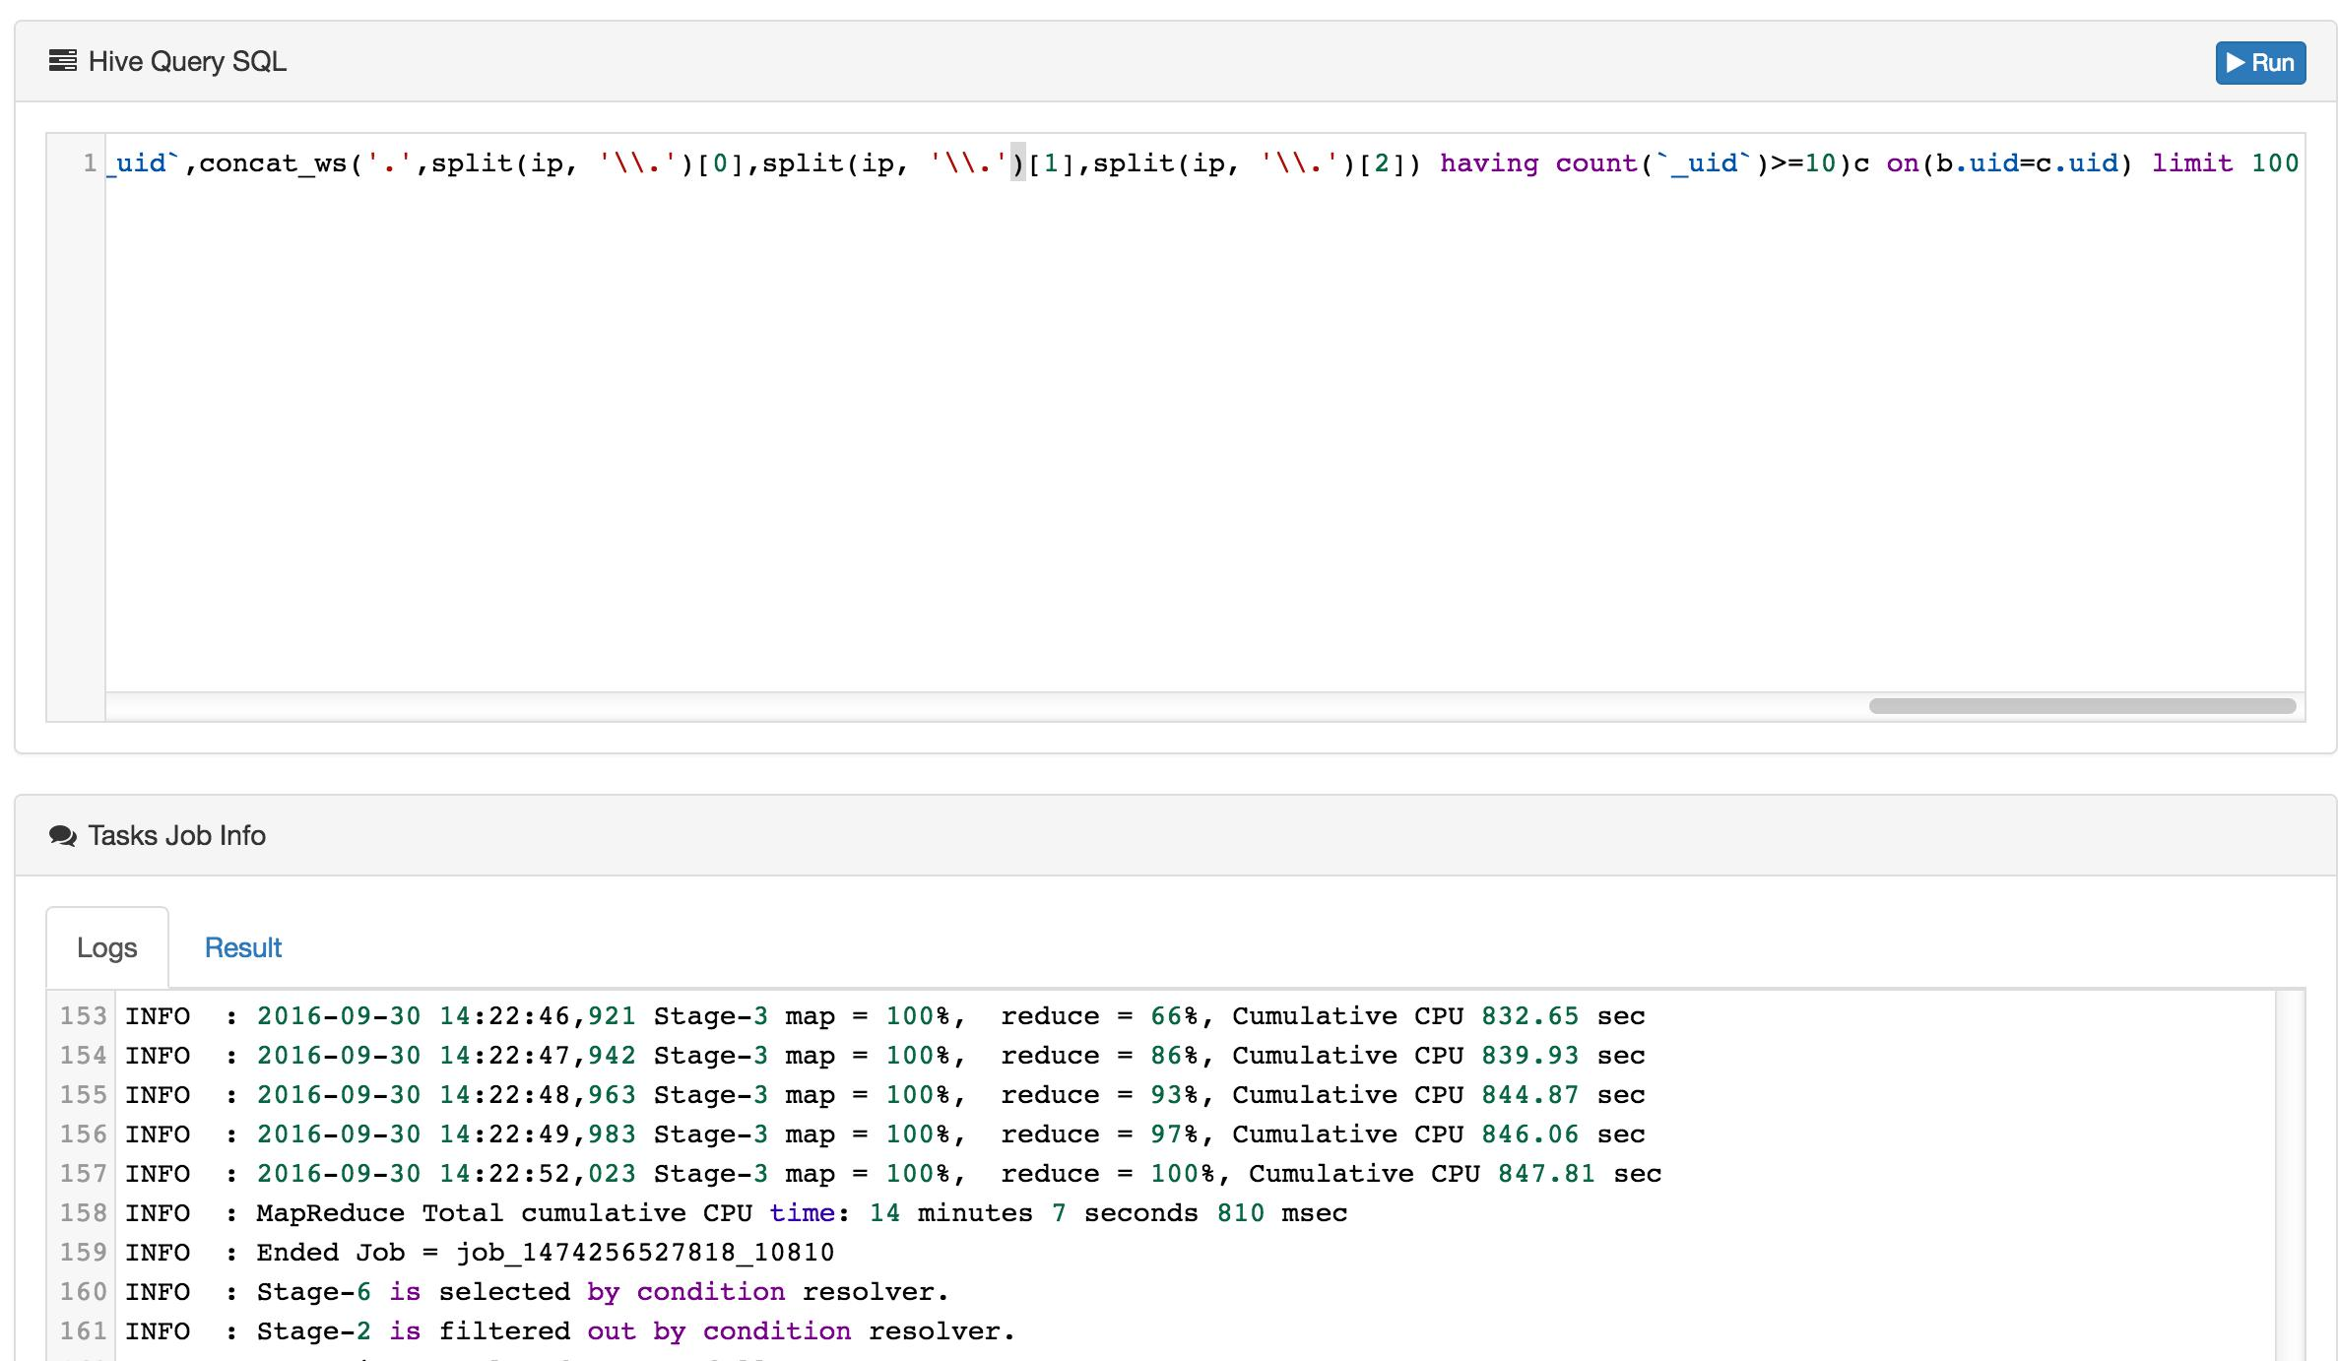
Task: Click log line 156 with reduce = 97%
Action: 884,1134
